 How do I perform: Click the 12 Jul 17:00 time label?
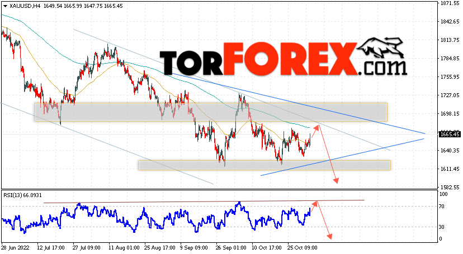tap(51, 248)
